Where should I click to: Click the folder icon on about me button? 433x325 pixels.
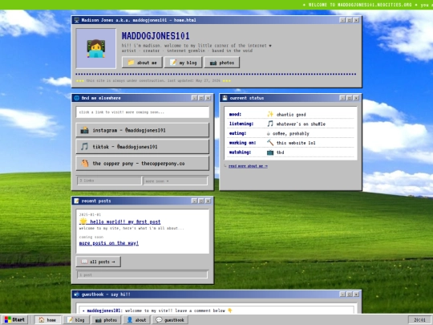coord(131,63)
